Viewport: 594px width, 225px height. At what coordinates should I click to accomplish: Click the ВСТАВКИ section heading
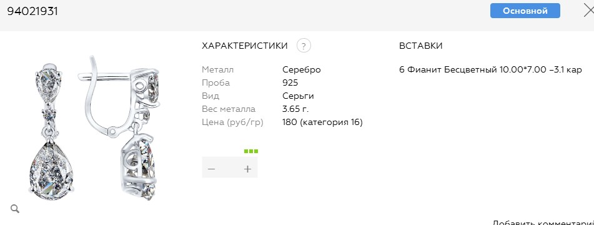click(421, 46)
